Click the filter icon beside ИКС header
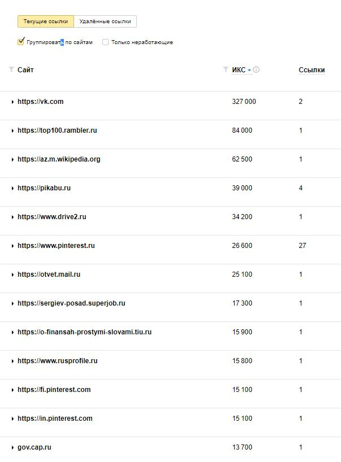 point(226,70)
